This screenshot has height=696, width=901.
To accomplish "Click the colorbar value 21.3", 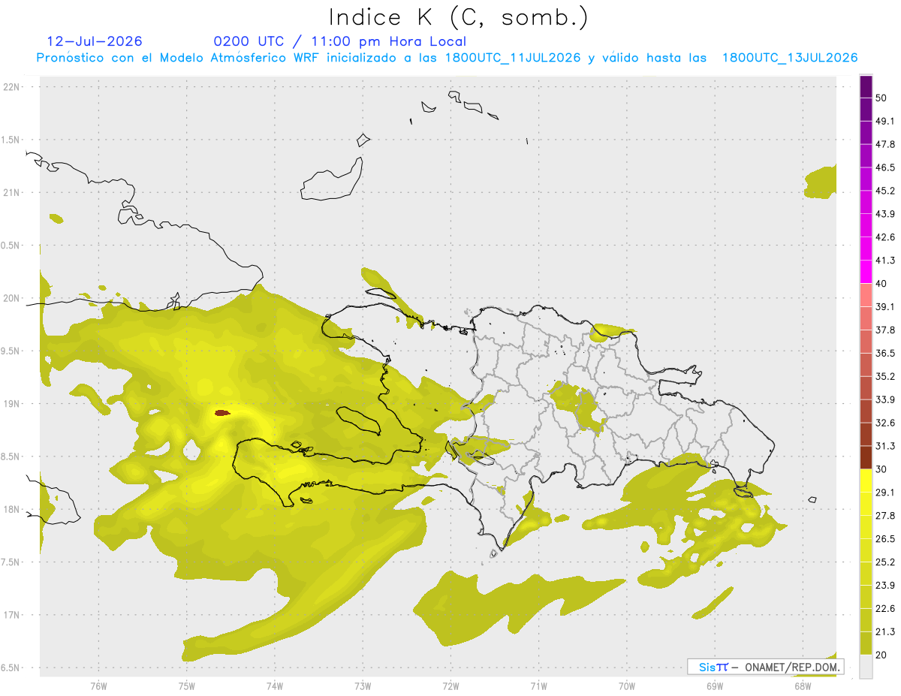I will pyautogui.click(x=885, y=631).
